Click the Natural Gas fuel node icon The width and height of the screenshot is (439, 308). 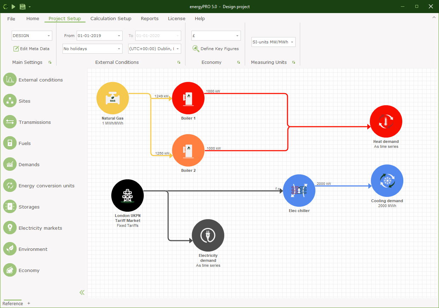[113, 98]
